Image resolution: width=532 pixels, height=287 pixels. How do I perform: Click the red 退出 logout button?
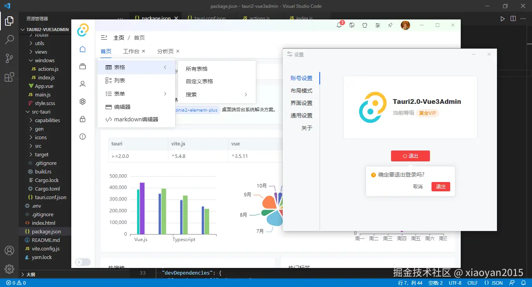pyautogui.click(x=410, y=156)
